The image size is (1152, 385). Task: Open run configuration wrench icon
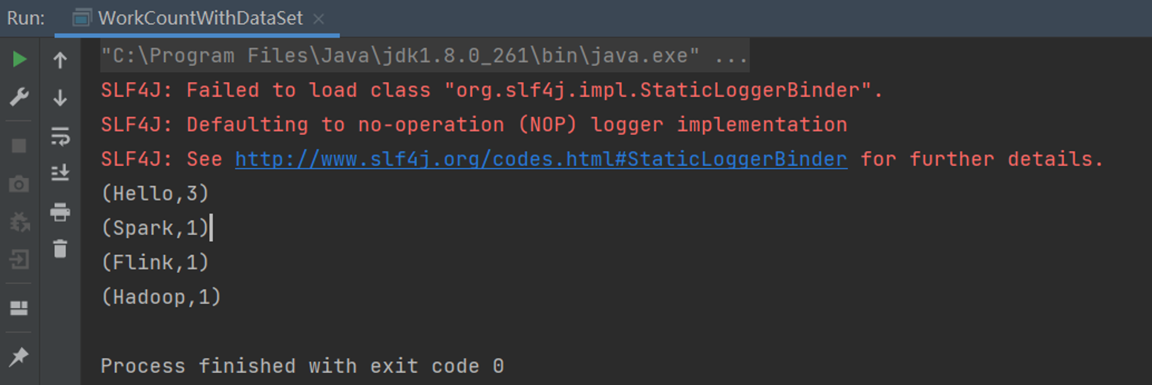point(20,97)
